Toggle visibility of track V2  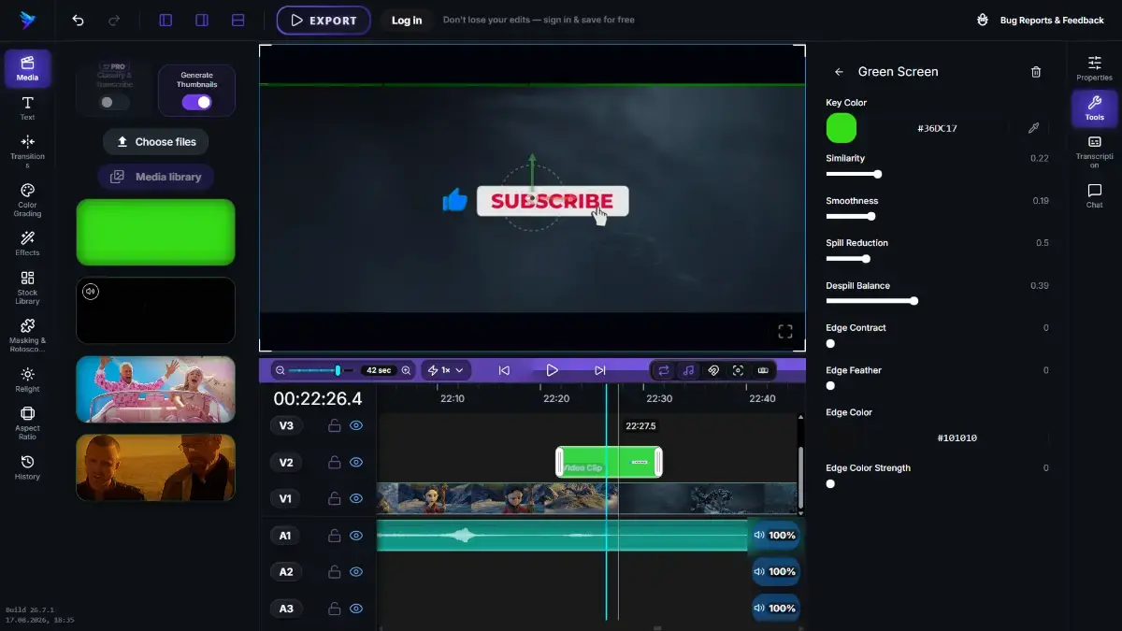click(x=356, y=462)
